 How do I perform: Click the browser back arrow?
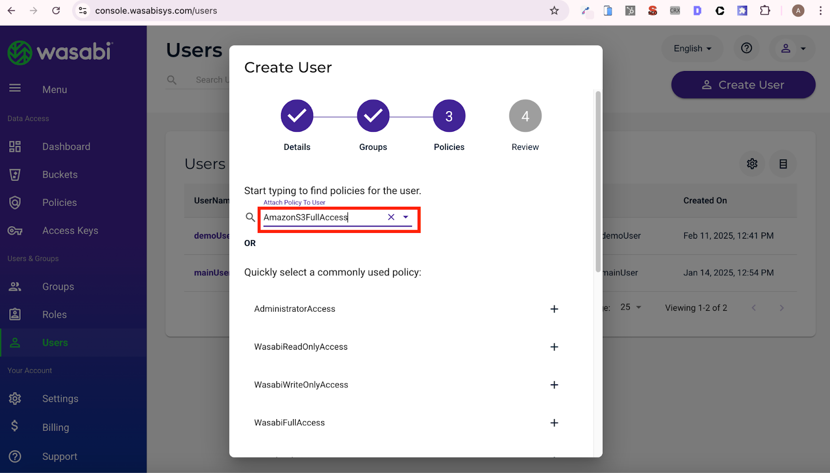[x=11, y=10]
